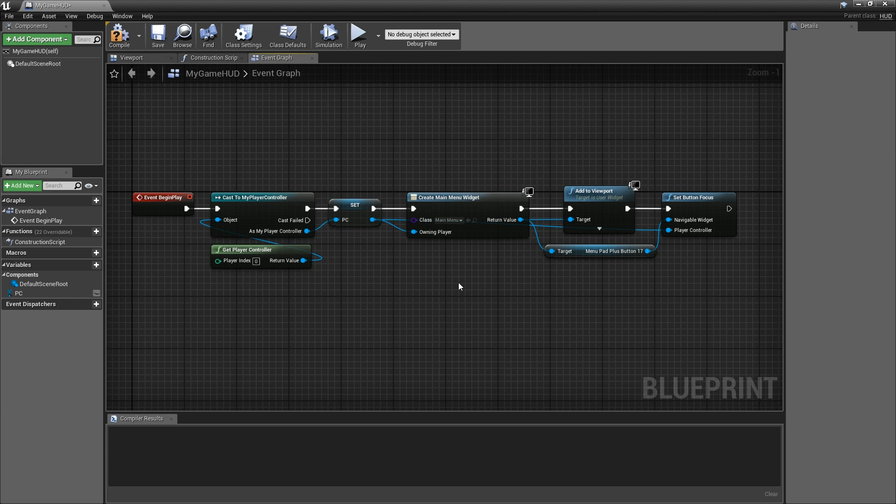Switch to Construction Script tab

pyautogui.click(x=214, y=57)
